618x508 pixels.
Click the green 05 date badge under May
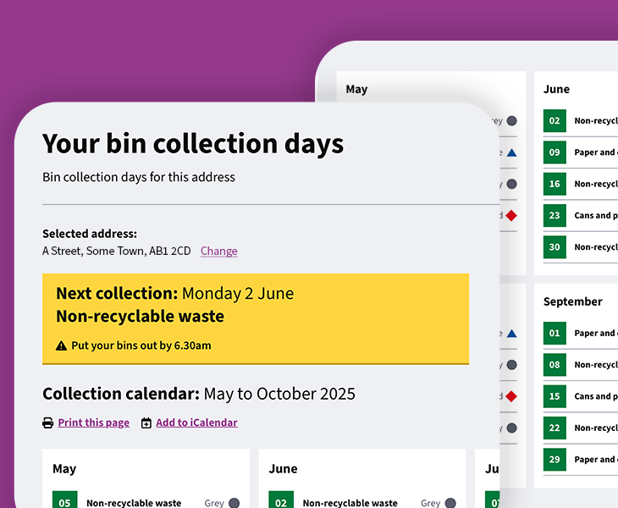(64, 500)
